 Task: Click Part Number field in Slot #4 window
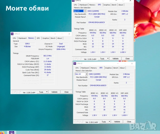(97, 22)
